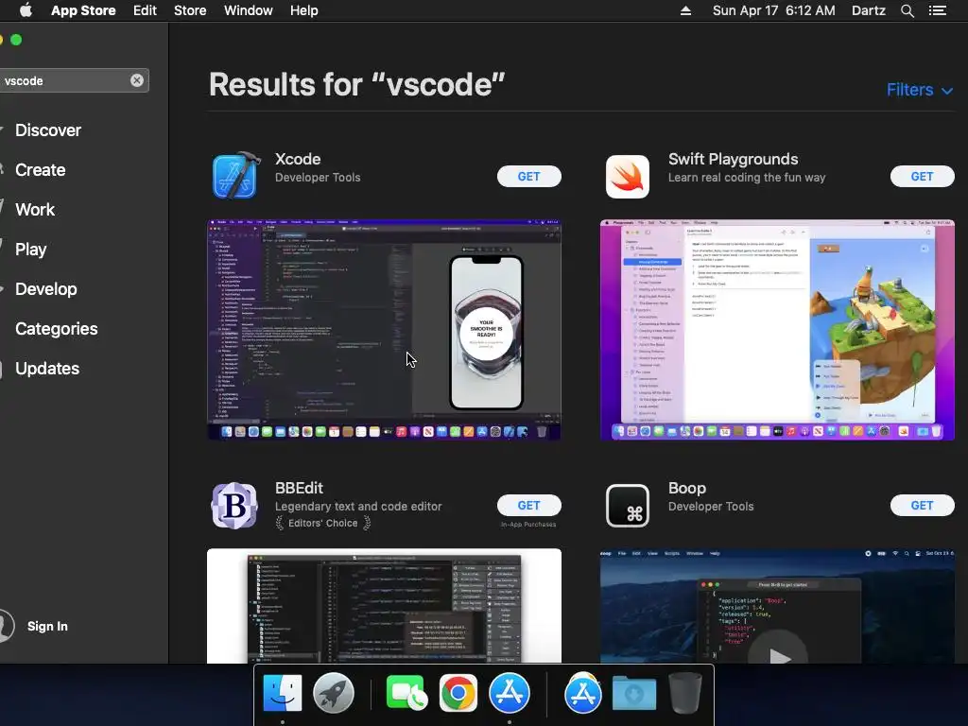Image resolution: width=968 pixels, height=726 pixels.
Task: Open the Xcode app icon
Action: tap(234, 175)
